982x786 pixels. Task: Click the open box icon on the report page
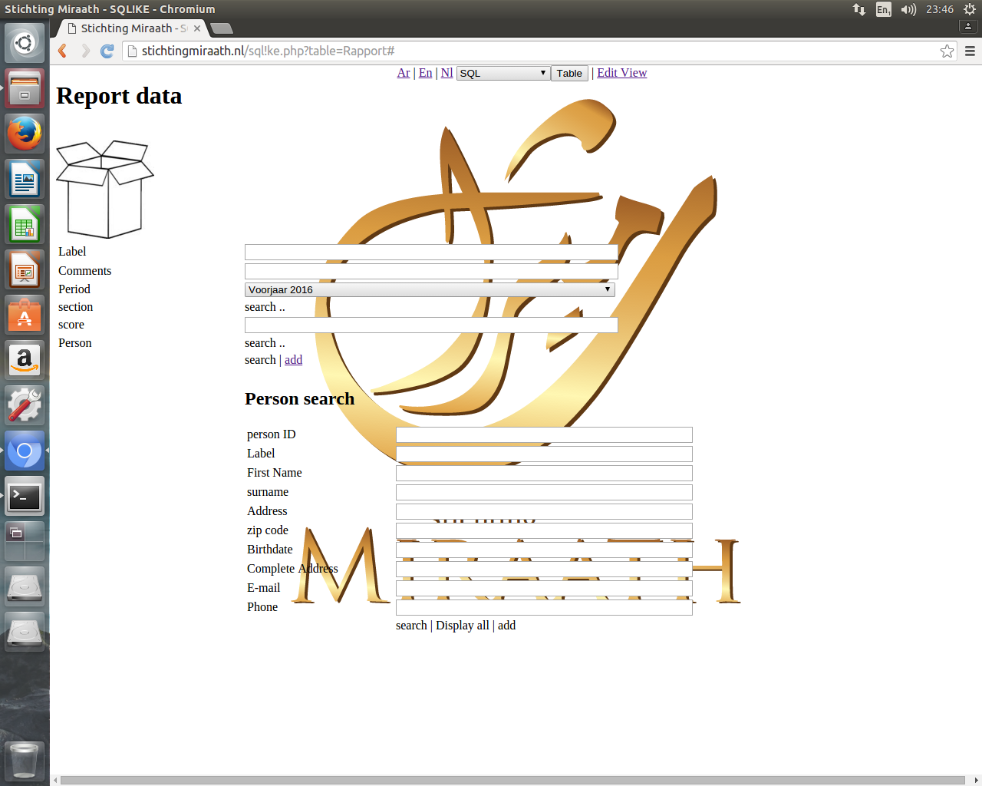[104, 188]
